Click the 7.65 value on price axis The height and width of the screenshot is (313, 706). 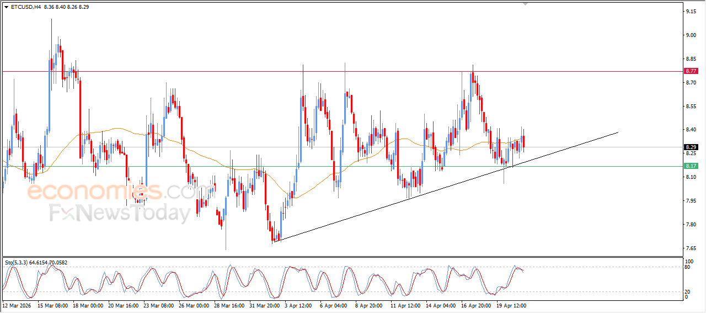tap(690, 248)
